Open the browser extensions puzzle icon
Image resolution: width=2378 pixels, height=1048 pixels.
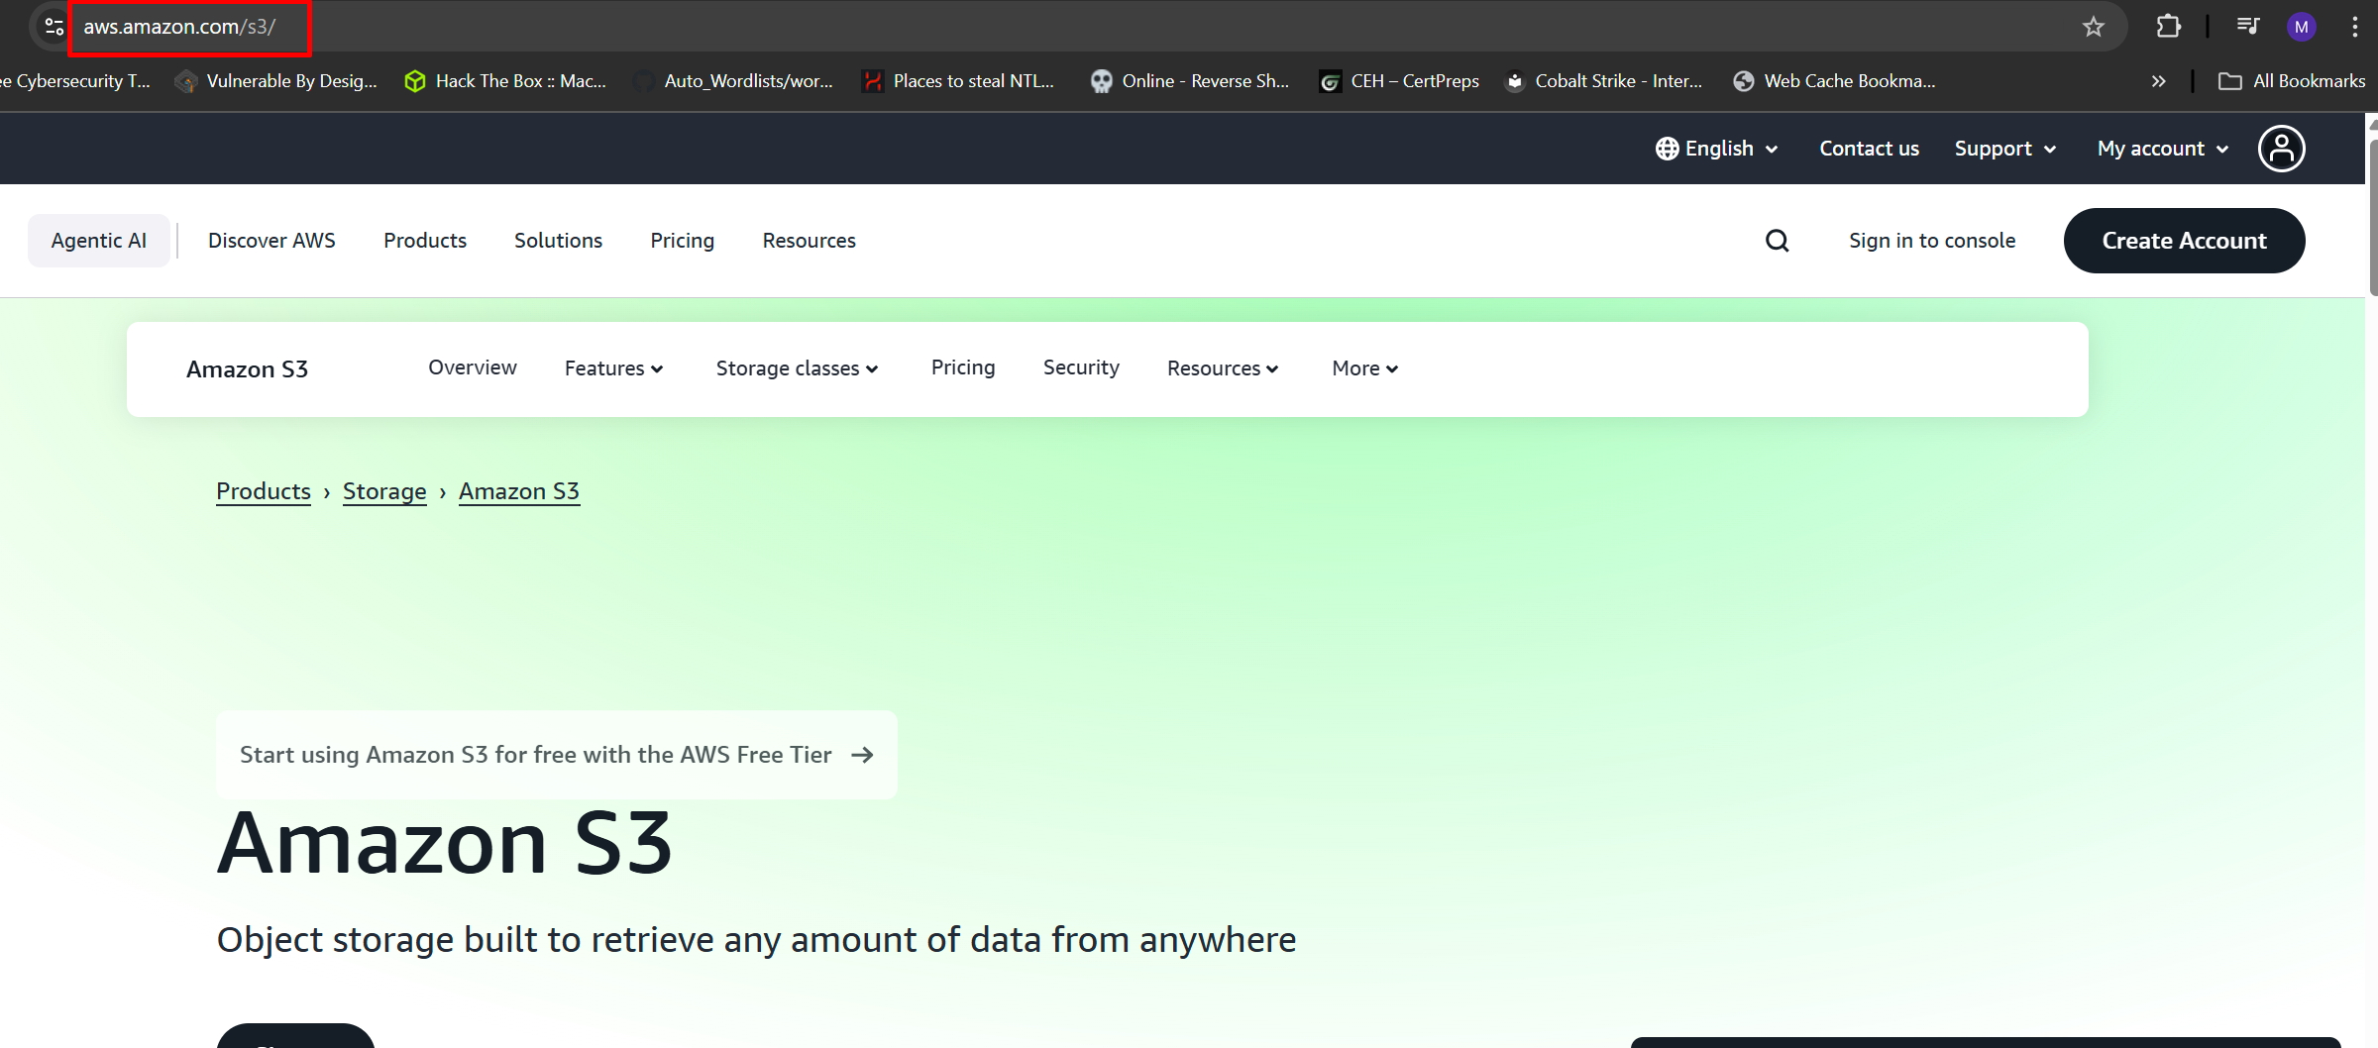point(2168,27)
